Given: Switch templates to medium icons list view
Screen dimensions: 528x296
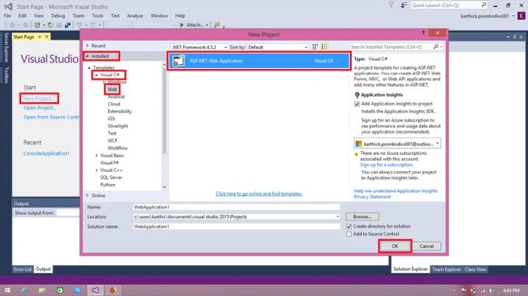Looking at the screenshot, I should (x=324, y=47).
